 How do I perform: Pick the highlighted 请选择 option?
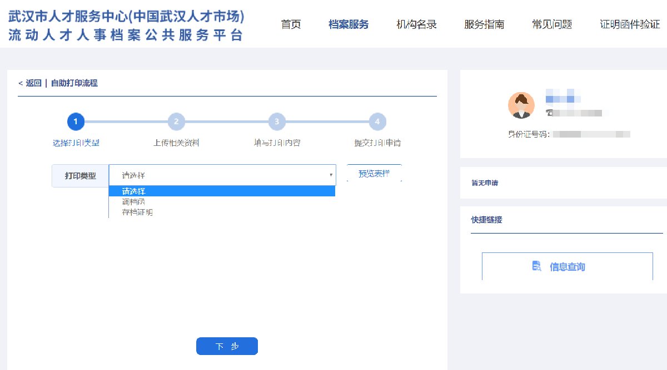click(133, 191)
